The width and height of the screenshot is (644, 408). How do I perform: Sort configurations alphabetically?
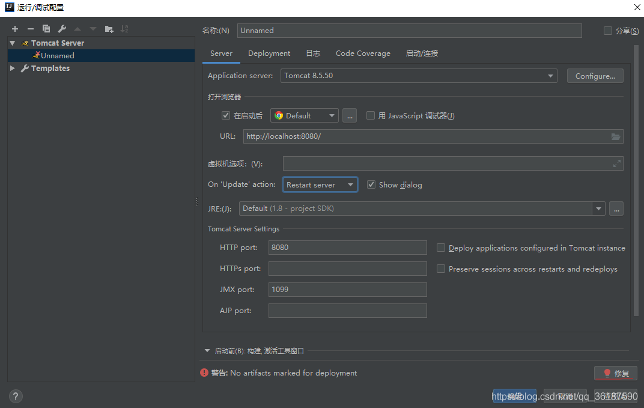pos(124,29)
